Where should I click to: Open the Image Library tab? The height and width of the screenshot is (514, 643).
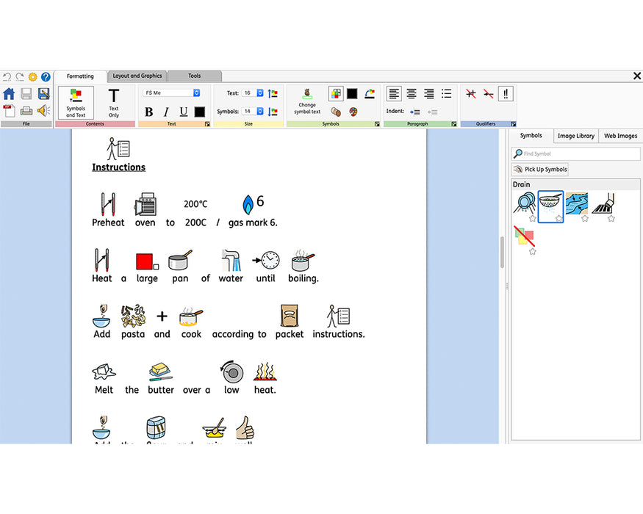click(x=575, y=136)
